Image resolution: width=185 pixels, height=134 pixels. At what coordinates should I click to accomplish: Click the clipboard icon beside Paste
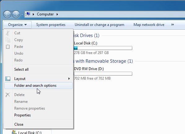tap(8, 47)
